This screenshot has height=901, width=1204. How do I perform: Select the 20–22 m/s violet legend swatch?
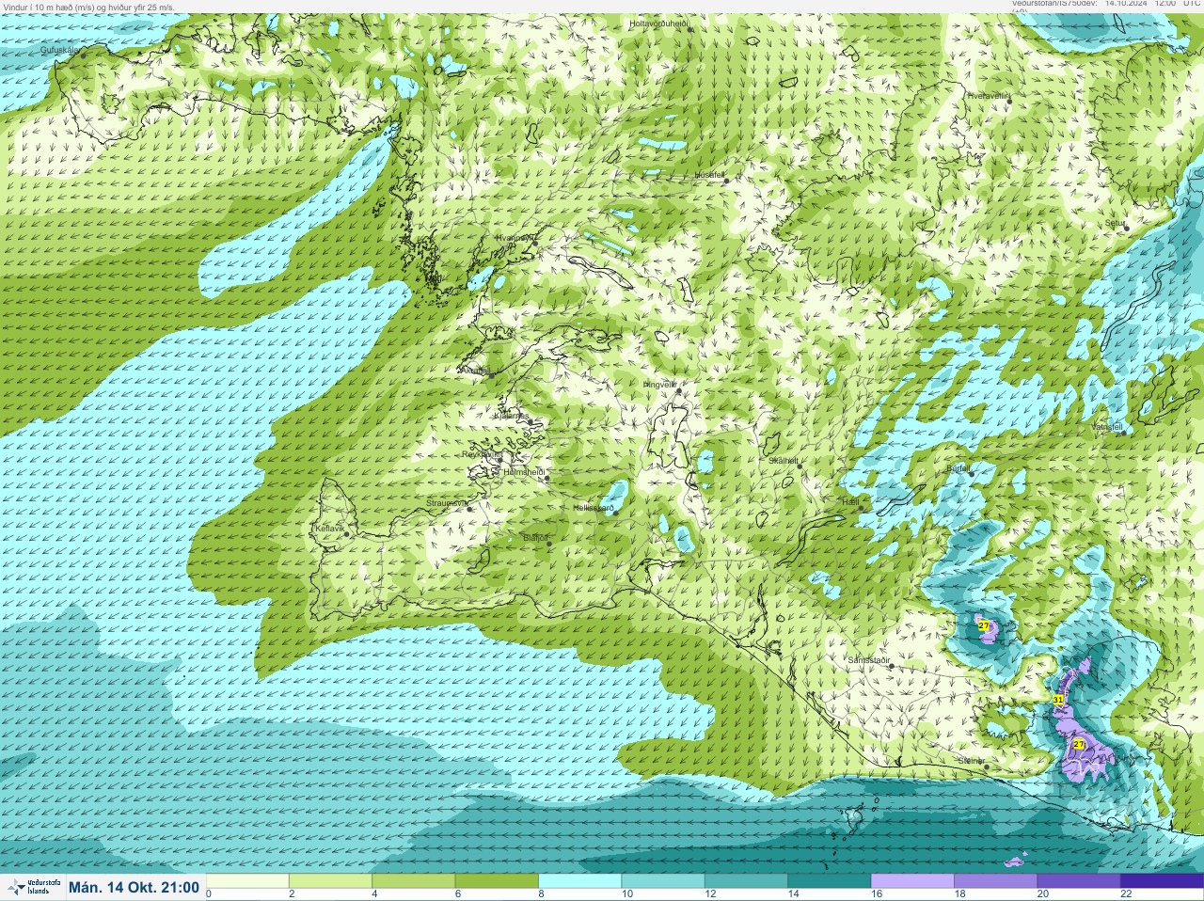[1078, 881]
